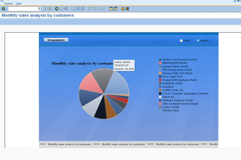
Task: Click the yellow Exit icon
Action: [x=61, y=8]
